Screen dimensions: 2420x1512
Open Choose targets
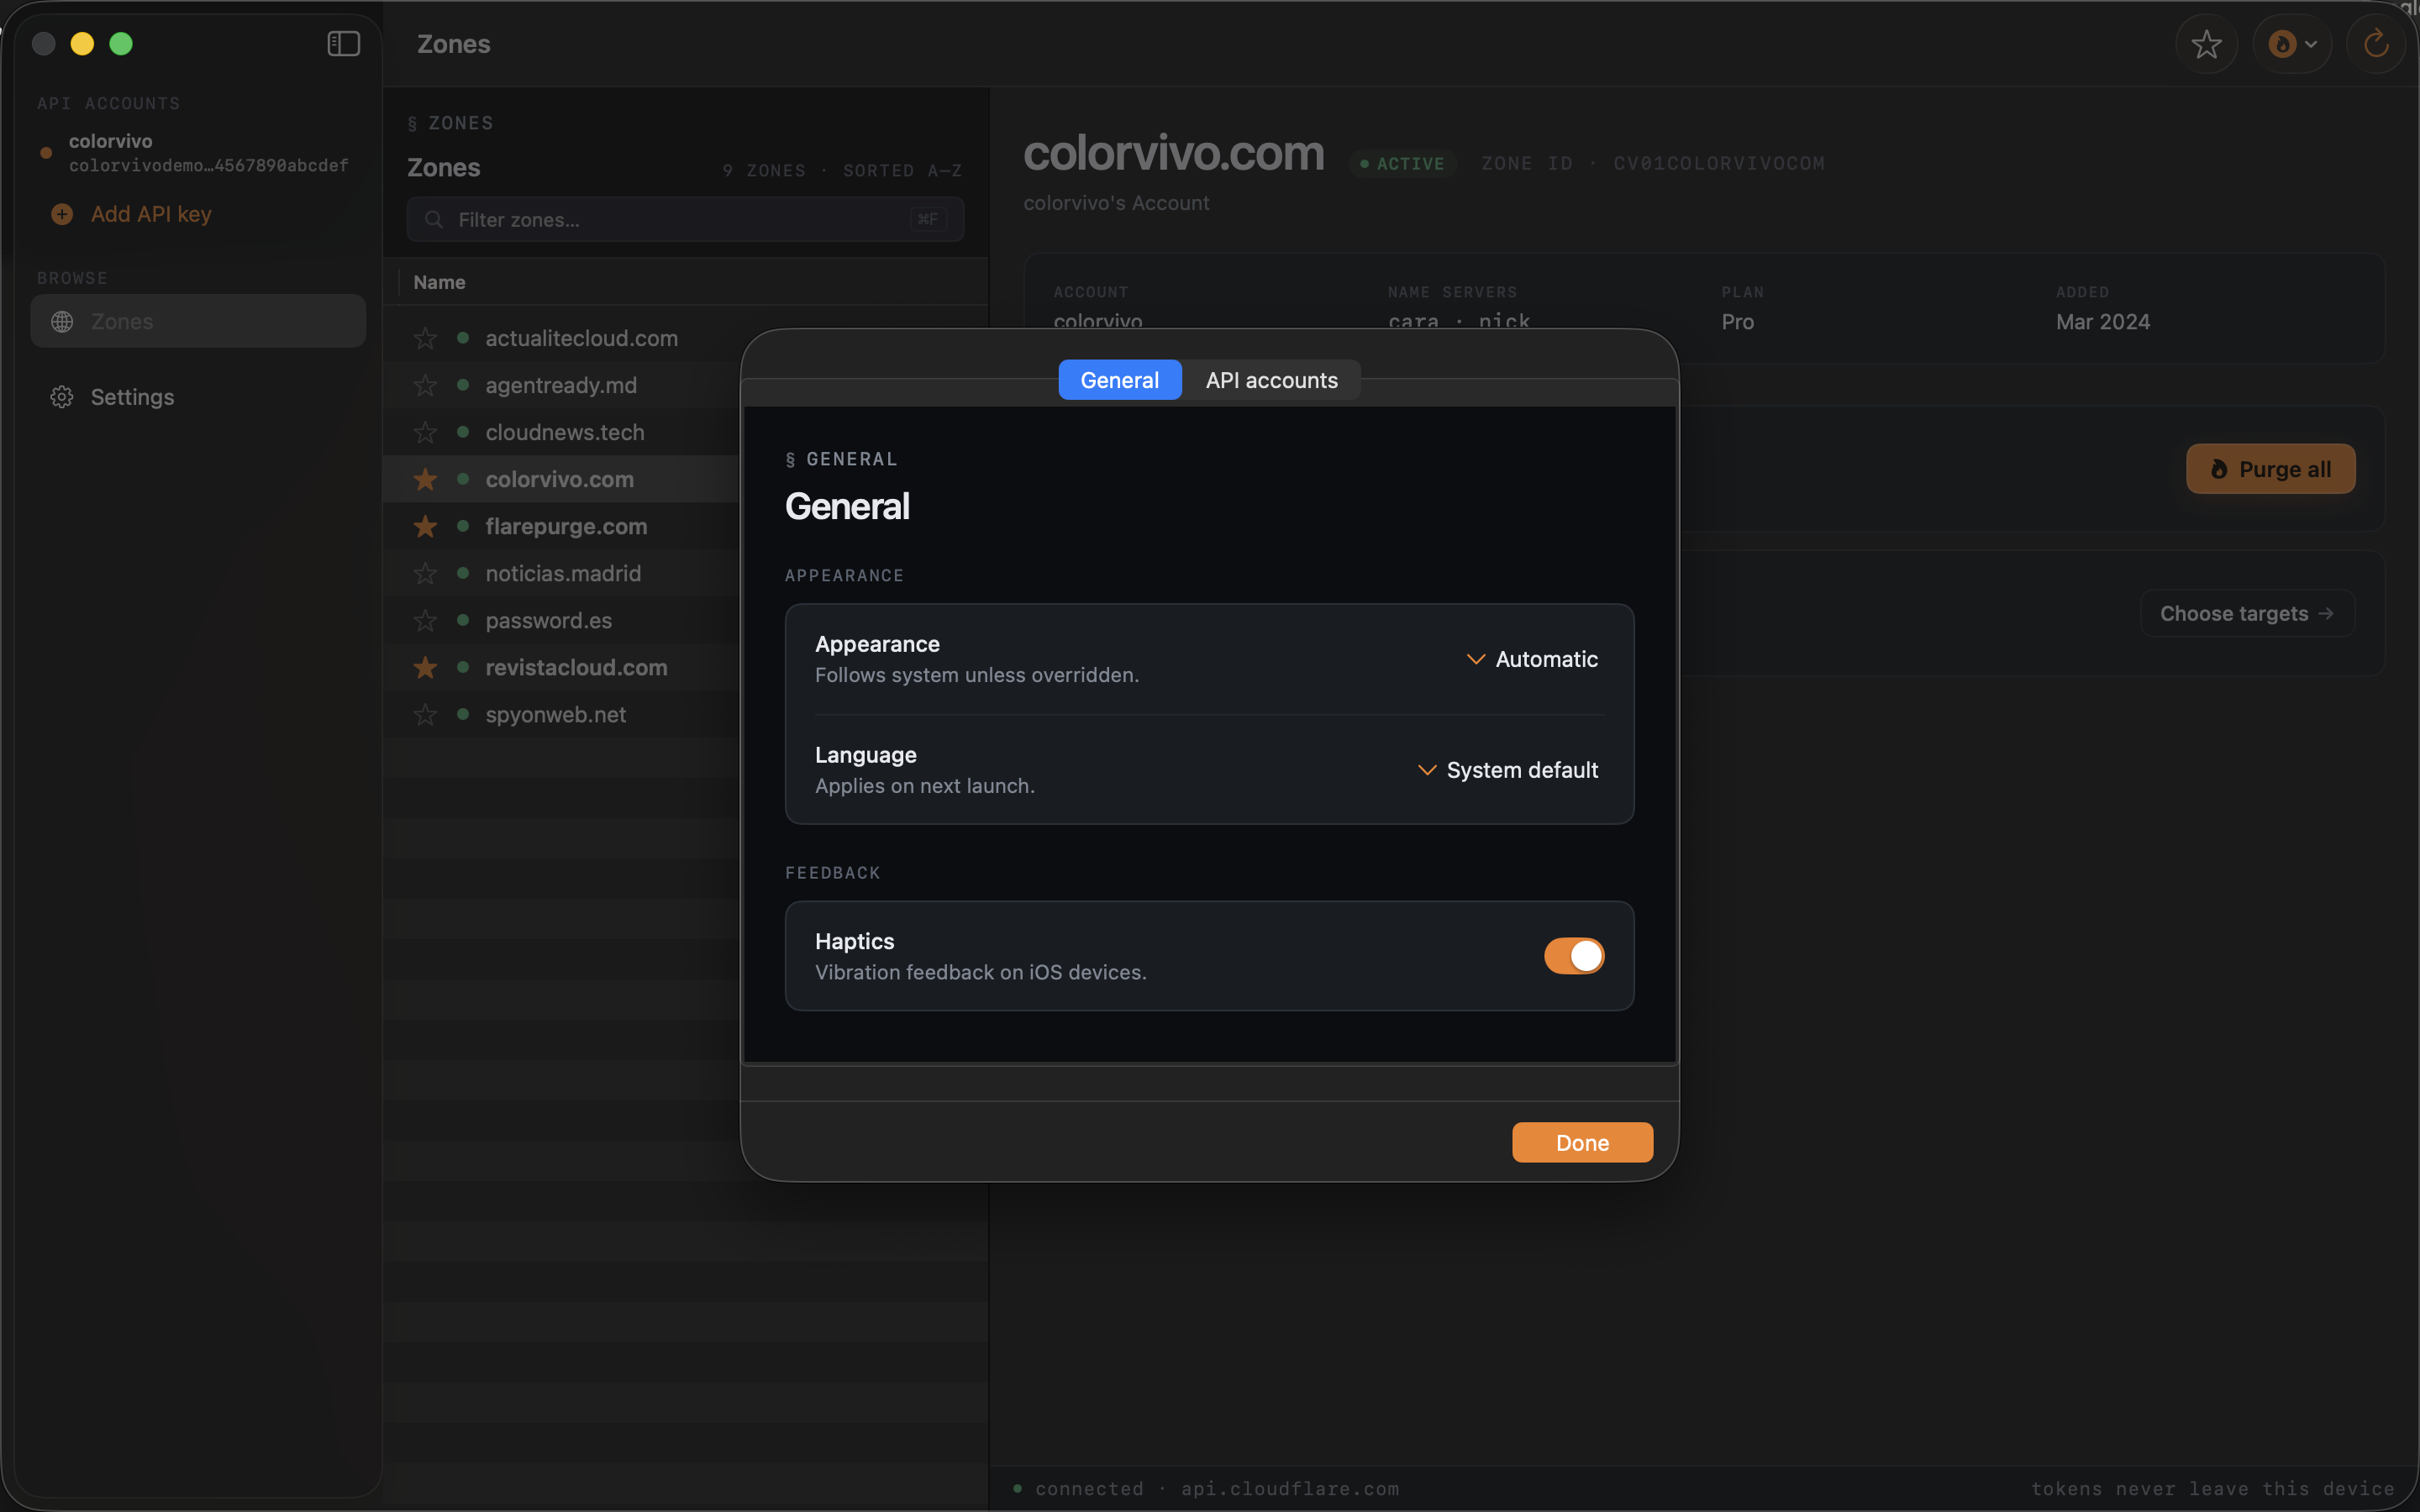(2245, 613)
